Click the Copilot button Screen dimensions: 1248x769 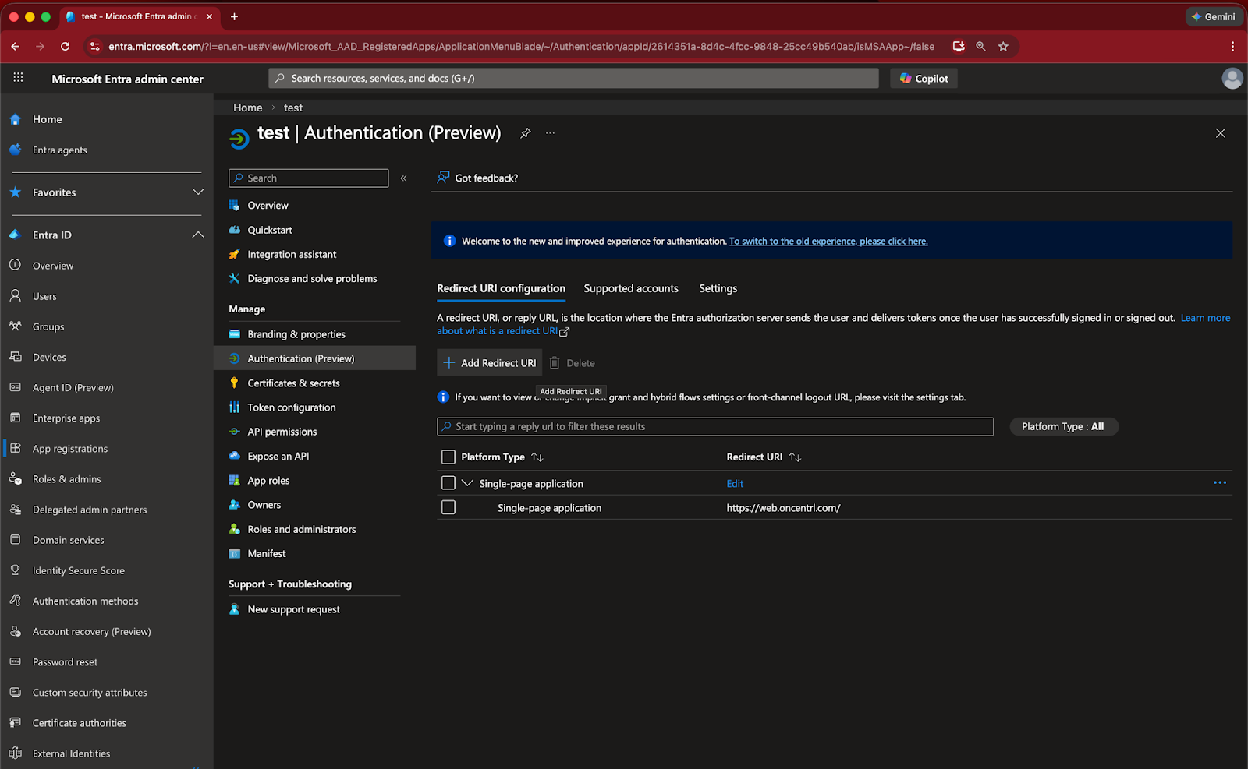[924, 79]
